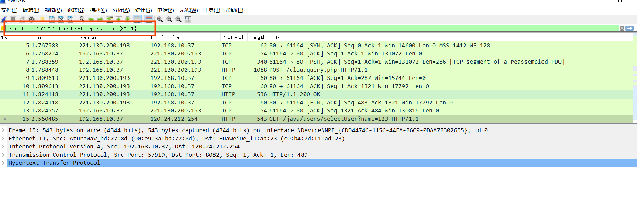This screenshot has width=637, height=210.
Task: Expand the Frame 15 details
Action: (x=3, y=130)
